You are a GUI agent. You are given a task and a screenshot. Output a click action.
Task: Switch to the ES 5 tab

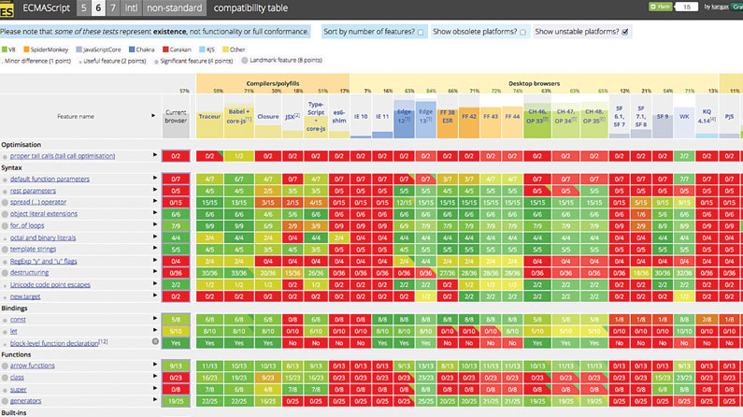click(x=83, y=8)
